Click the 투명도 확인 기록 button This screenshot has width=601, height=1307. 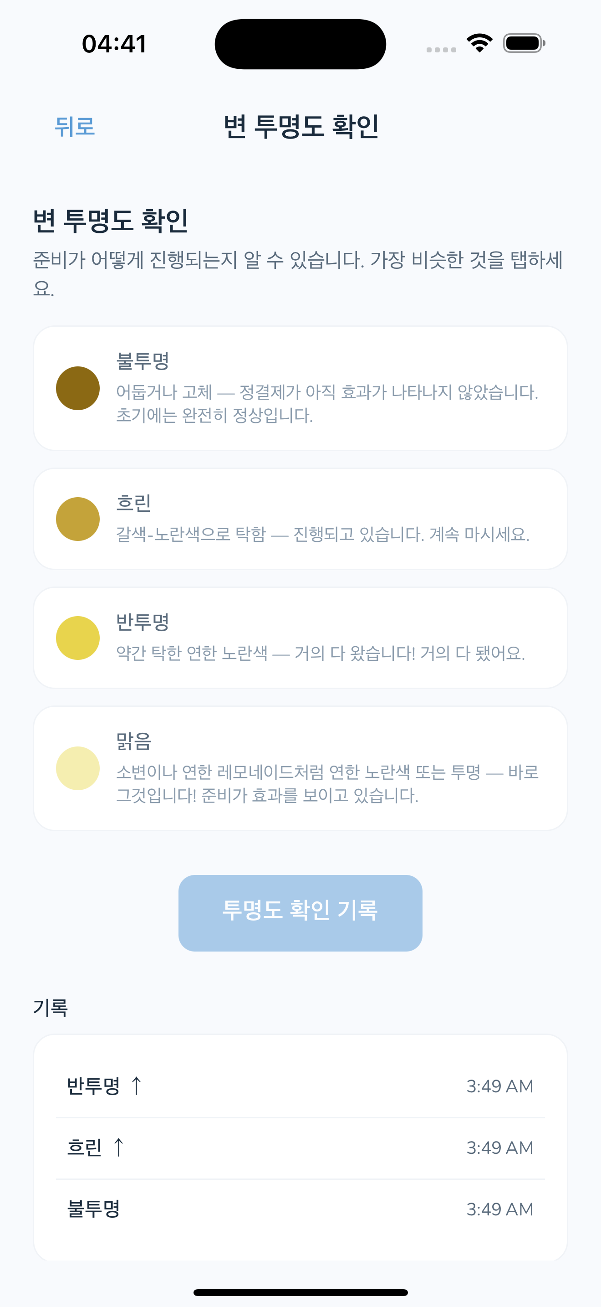point(300,913)
